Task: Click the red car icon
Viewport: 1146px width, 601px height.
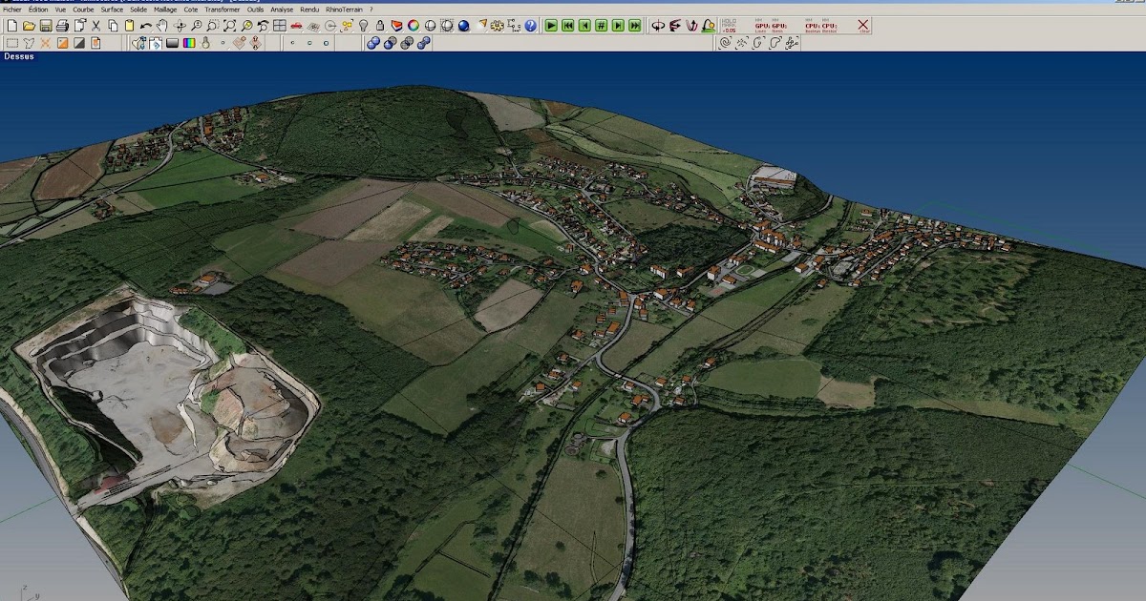Action: click(x=296, y=26)
